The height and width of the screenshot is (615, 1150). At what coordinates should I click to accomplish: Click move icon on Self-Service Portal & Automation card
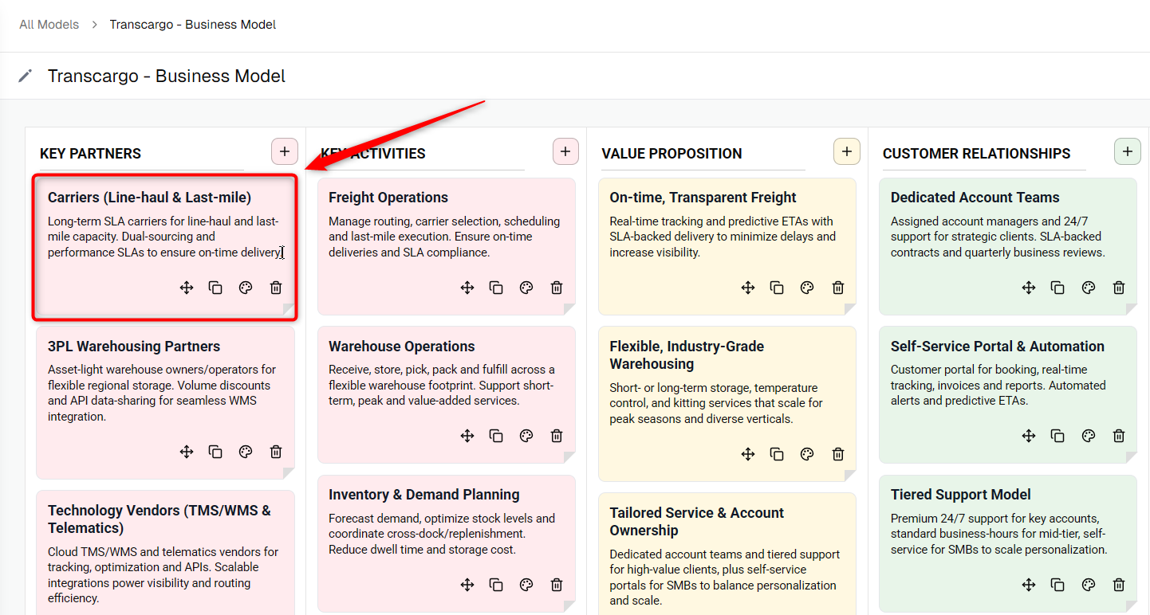pos(1029,436)
